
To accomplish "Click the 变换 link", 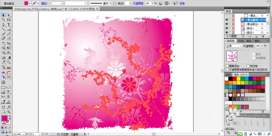I will [x=182, y=3].
